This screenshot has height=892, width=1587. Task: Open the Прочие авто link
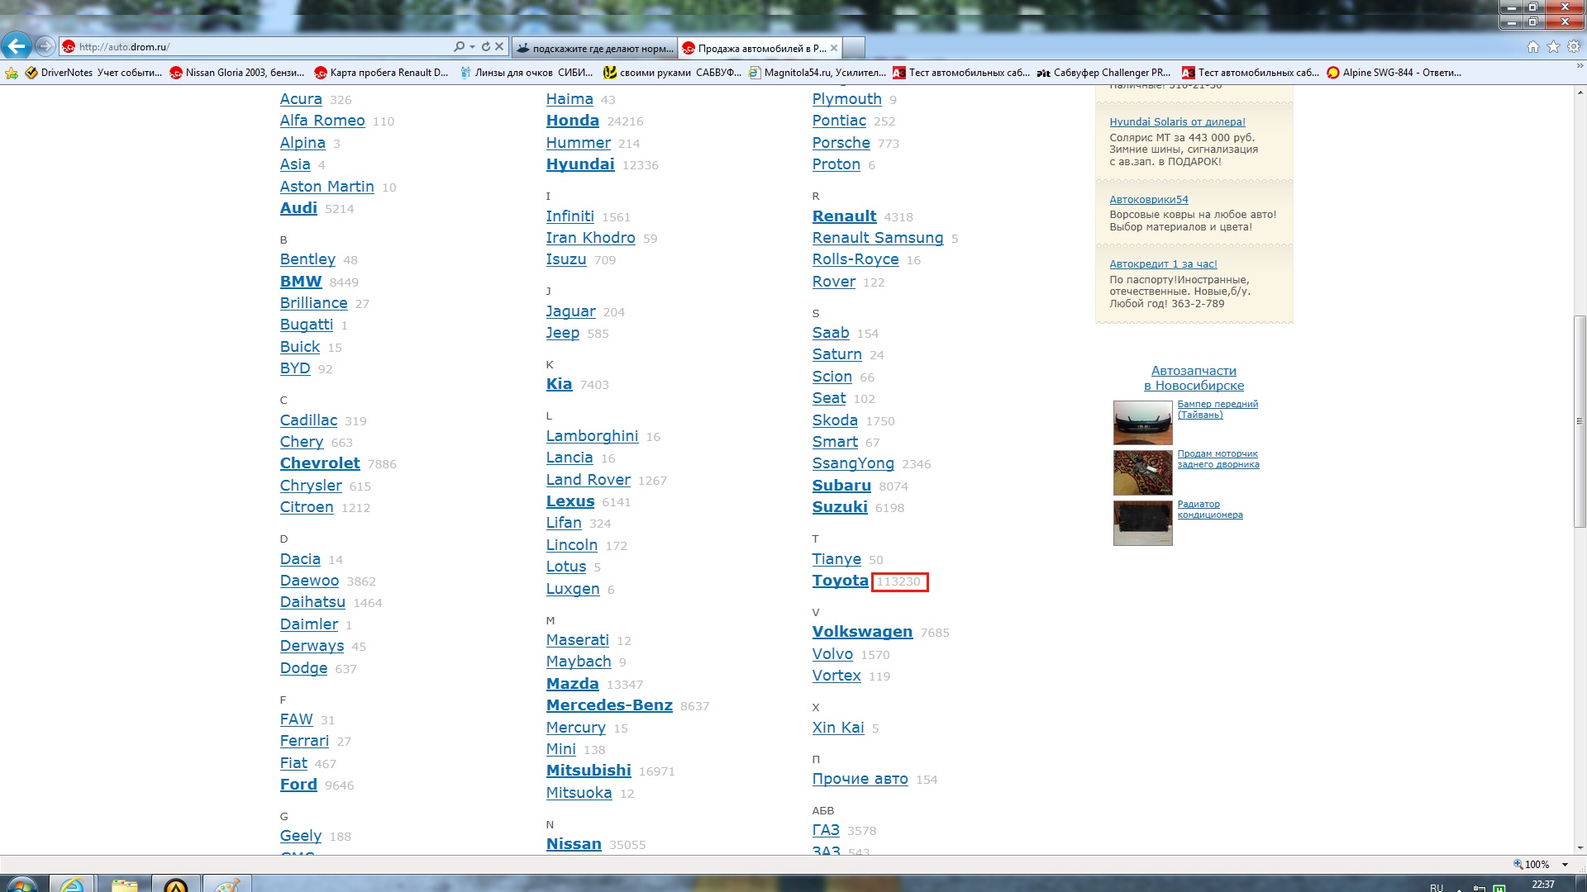point(860,779)
